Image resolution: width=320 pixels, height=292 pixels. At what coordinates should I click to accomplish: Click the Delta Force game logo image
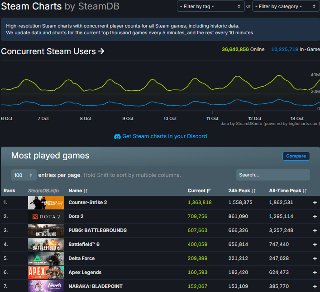click(46, 259)
